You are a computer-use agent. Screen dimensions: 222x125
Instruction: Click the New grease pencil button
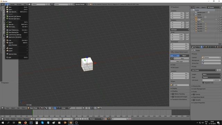tap(182, 59)
